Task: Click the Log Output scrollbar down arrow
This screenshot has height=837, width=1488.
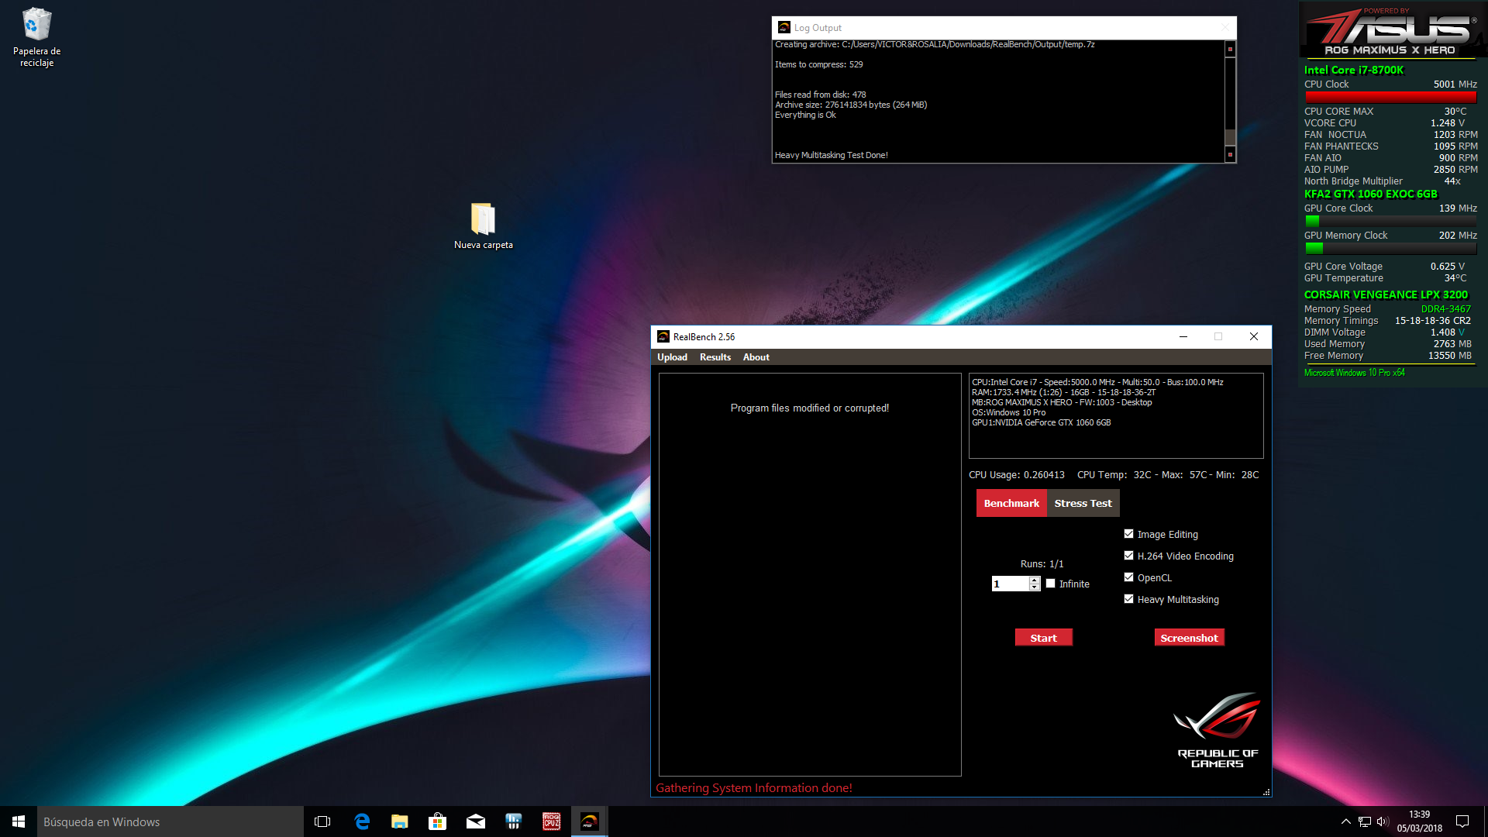Action: [1230, 154]
